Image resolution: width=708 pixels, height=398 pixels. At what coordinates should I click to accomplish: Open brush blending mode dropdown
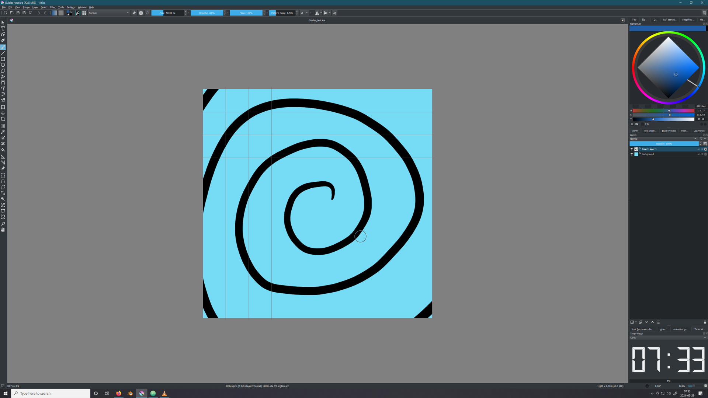click(x=108, y=13)
